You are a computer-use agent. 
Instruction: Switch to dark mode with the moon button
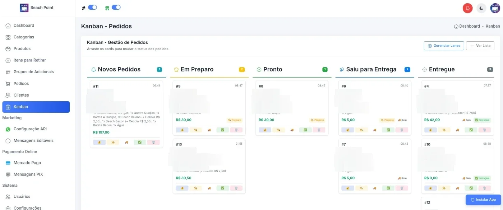tap(481, 8)
